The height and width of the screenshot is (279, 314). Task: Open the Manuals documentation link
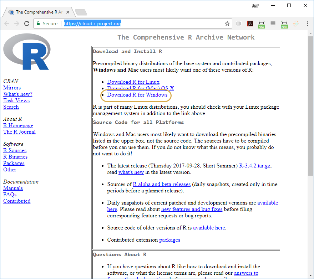[13, 188]
